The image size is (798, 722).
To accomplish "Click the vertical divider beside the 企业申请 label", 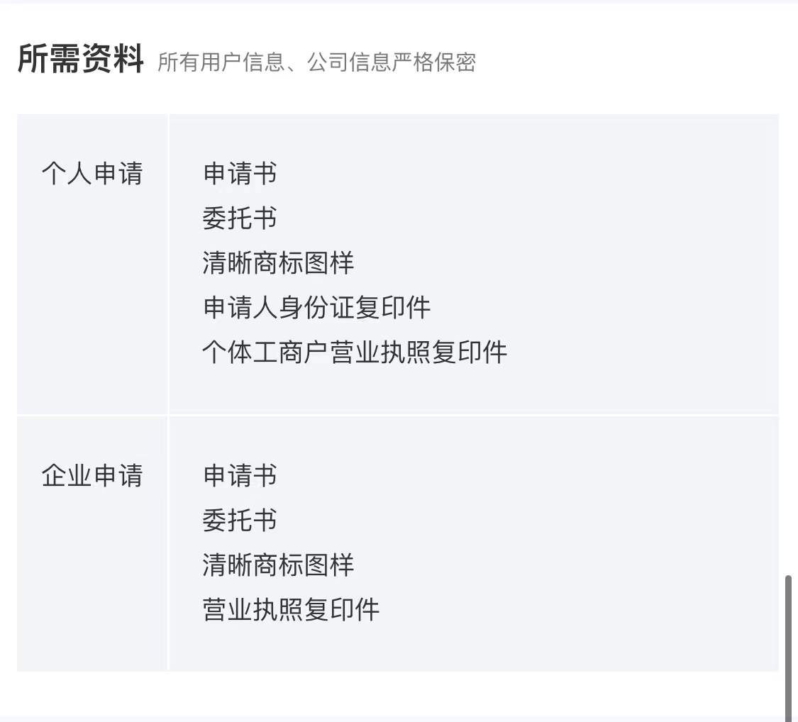I will click(168, 543).
